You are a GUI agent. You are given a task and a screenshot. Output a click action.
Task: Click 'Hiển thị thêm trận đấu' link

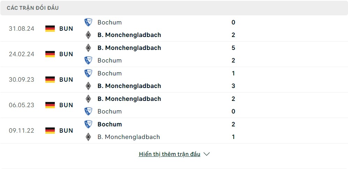click(170, 154)
